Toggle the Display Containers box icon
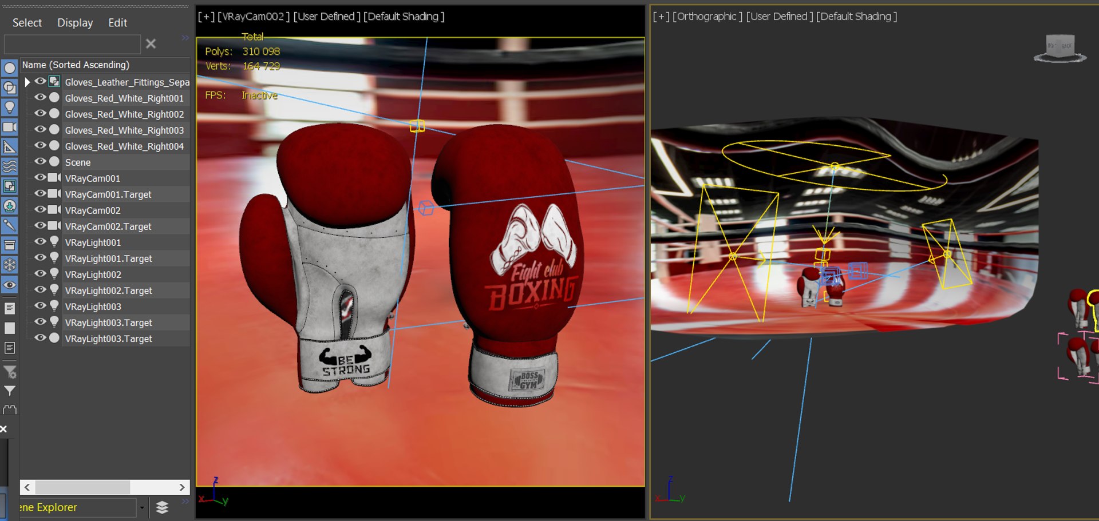1099x521 pixels. (10, 245)
